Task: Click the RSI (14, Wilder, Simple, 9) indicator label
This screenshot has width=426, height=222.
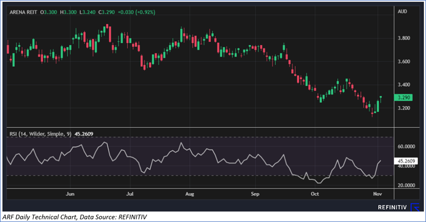Action: (40, 134)
